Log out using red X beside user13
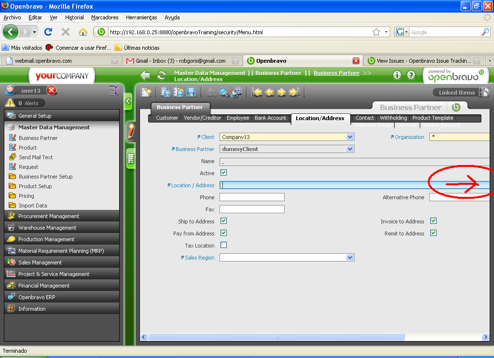The width and height of the screenshot is (494, 358). [x=52, y=90]
